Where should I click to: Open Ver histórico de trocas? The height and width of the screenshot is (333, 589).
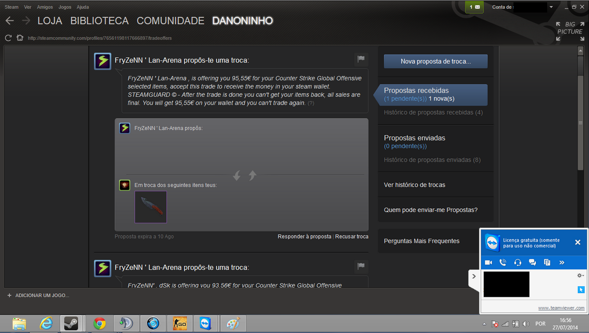[415, 185]
